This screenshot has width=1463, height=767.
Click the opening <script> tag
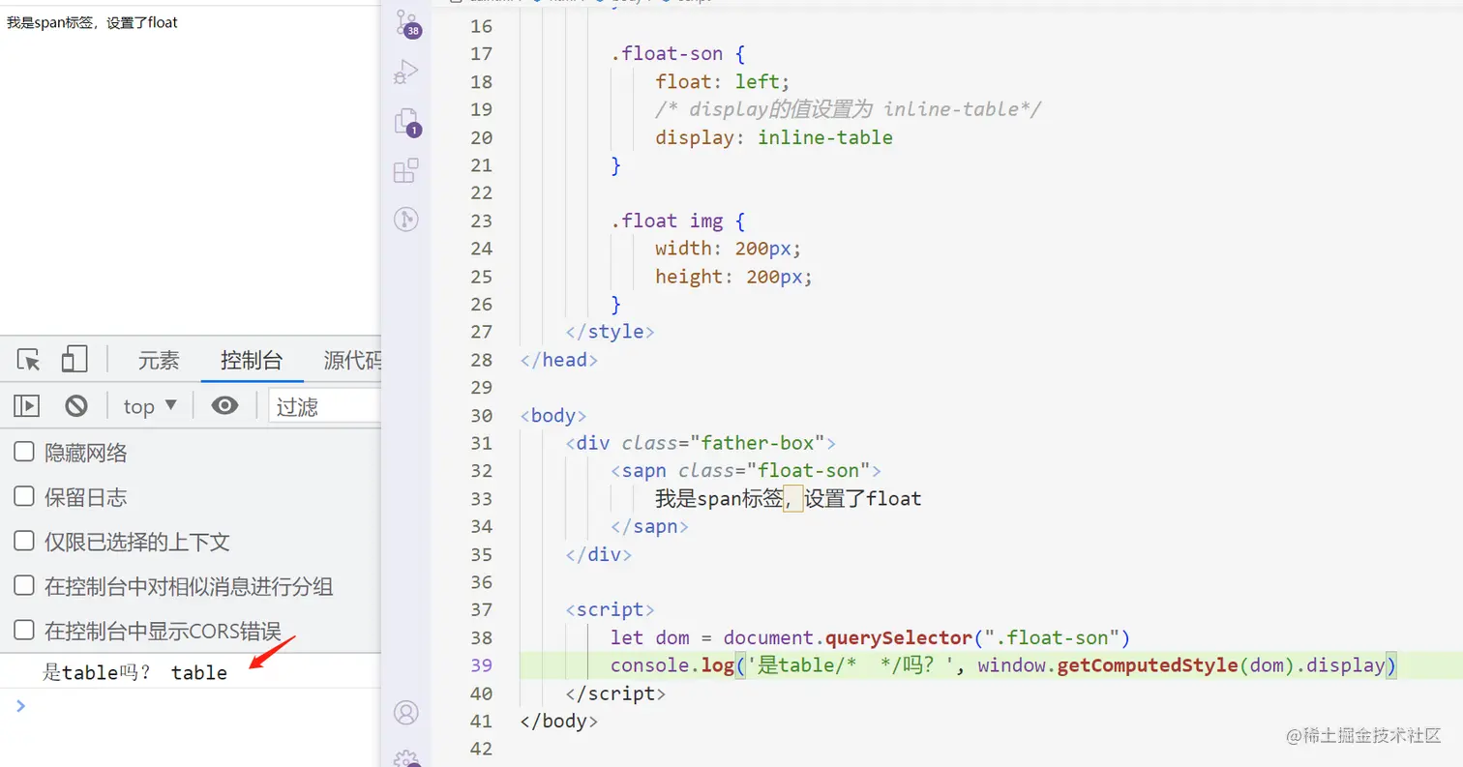coord(611,610)
